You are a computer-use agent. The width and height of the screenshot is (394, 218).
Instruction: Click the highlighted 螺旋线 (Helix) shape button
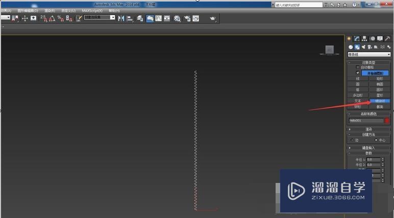(380, 101)
